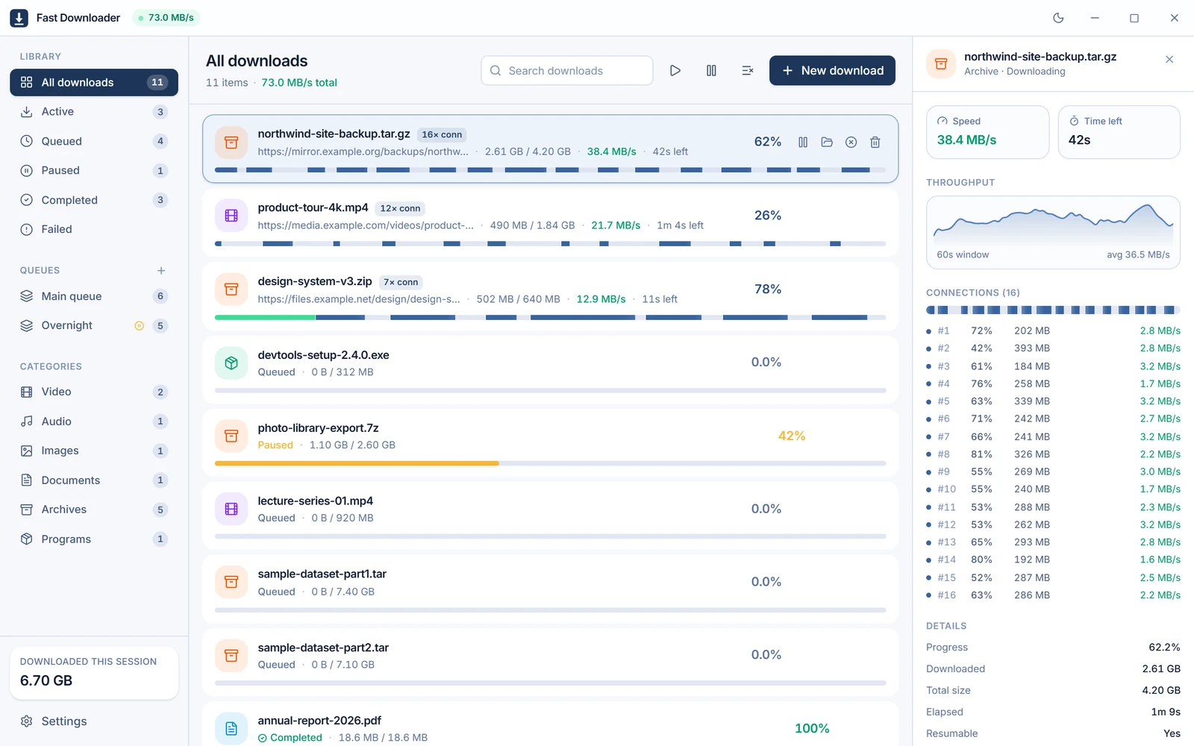Image resolution: width=1194 pixels, height=746 pixels.
Task: Filter by Documents category
Action: pos(94,480)
